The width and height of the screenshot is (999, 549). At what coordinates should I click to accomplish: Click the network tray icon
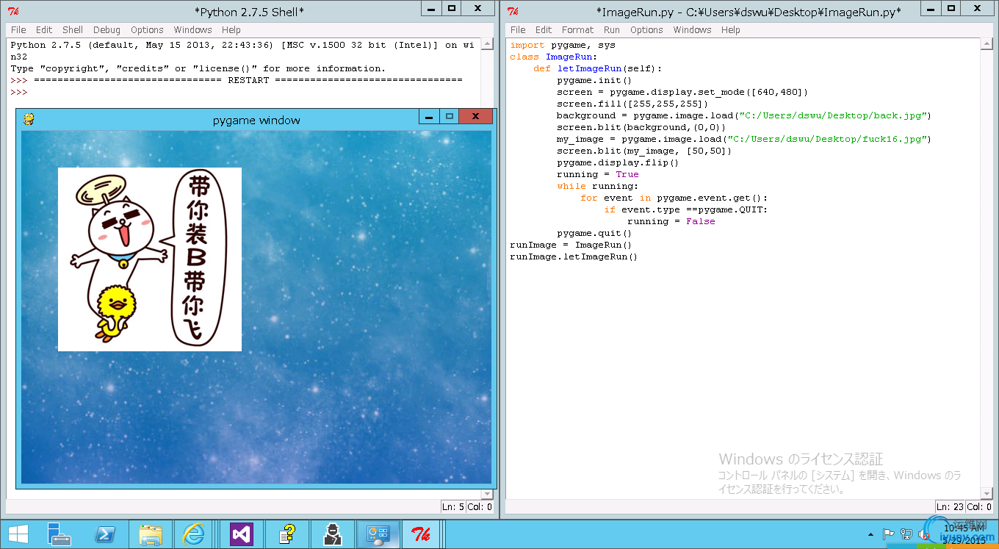pos(906,534)
